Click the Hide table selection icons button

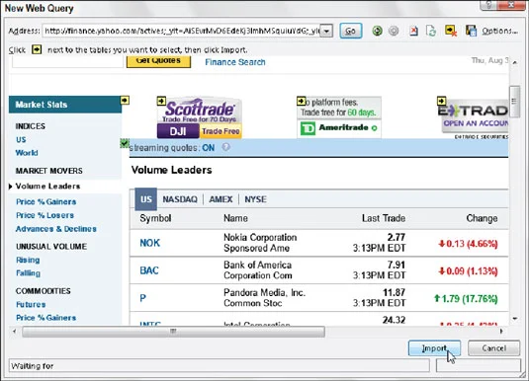pyautogui.click(x=451, y=31)
